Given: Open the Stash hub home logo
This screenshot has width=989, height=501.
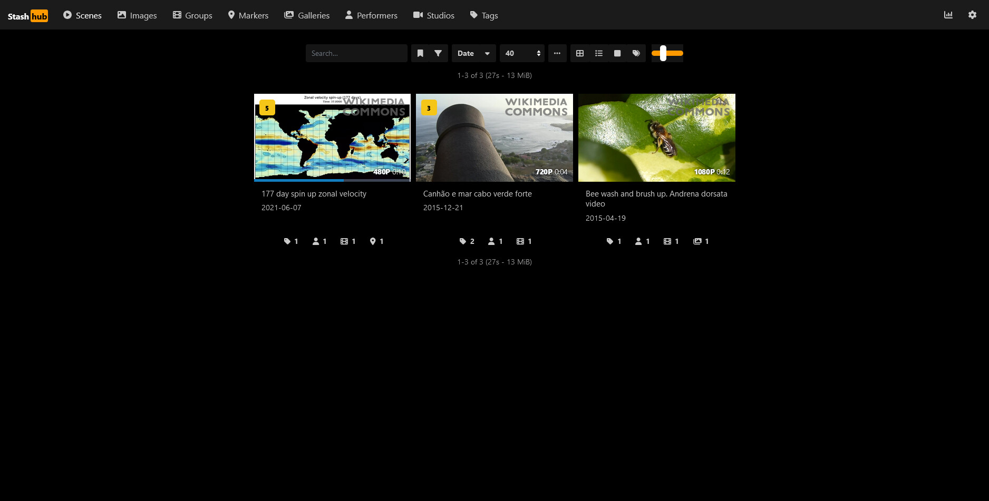Looking at the screenshot, I should coord(28,16).
